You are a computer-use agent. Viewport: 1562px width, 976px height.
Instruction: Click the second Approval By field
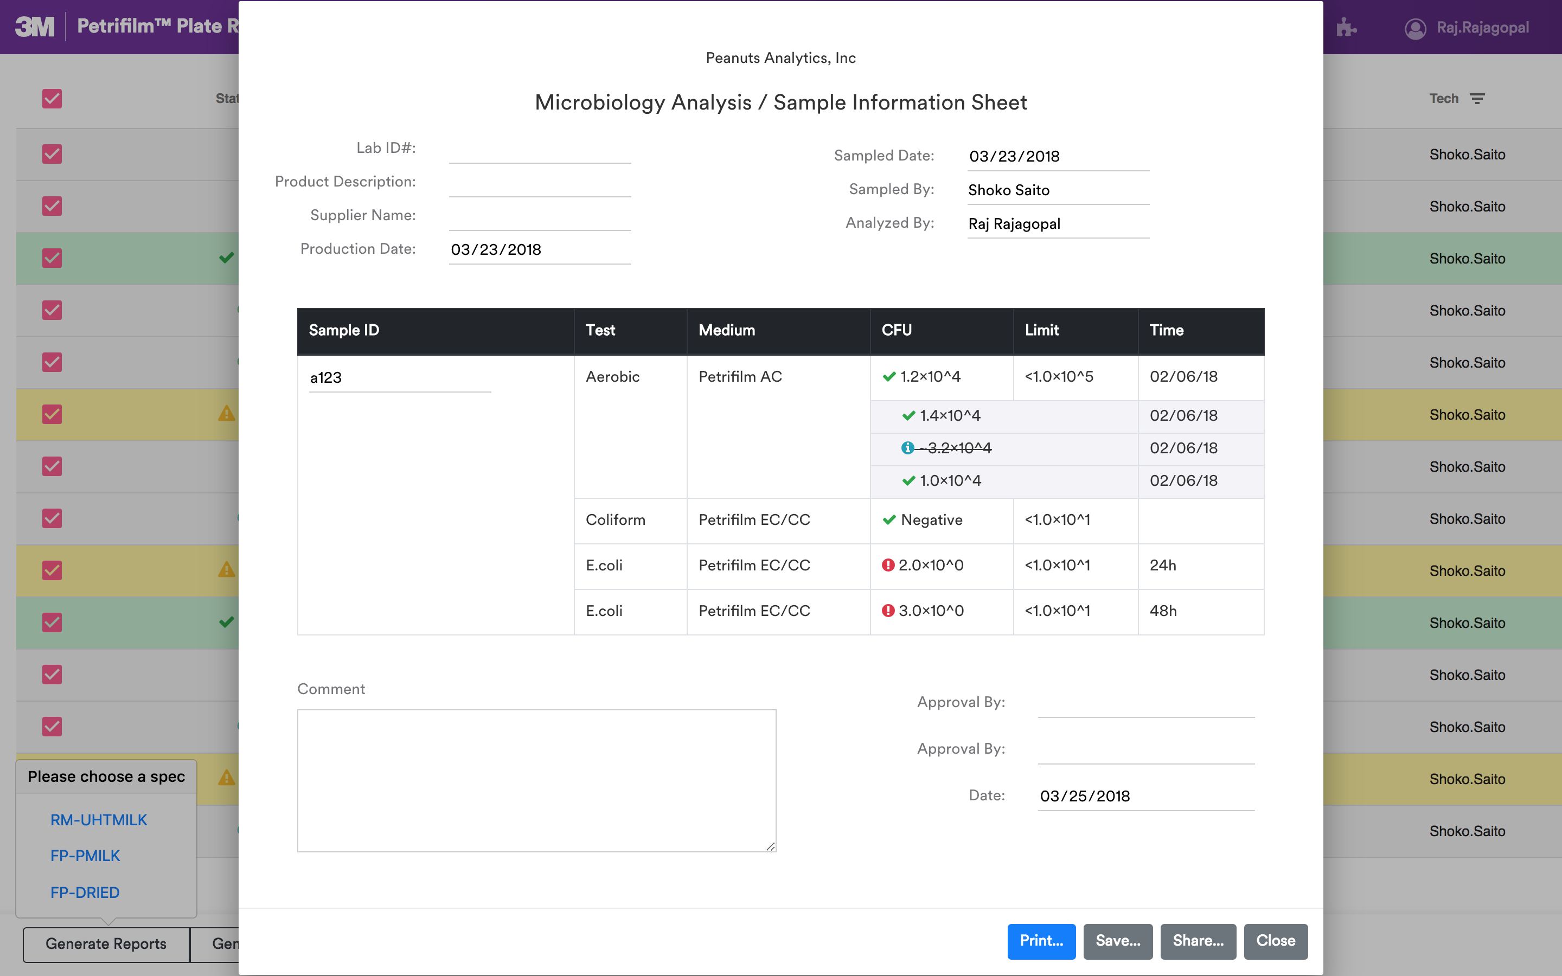coord(1145,750)
